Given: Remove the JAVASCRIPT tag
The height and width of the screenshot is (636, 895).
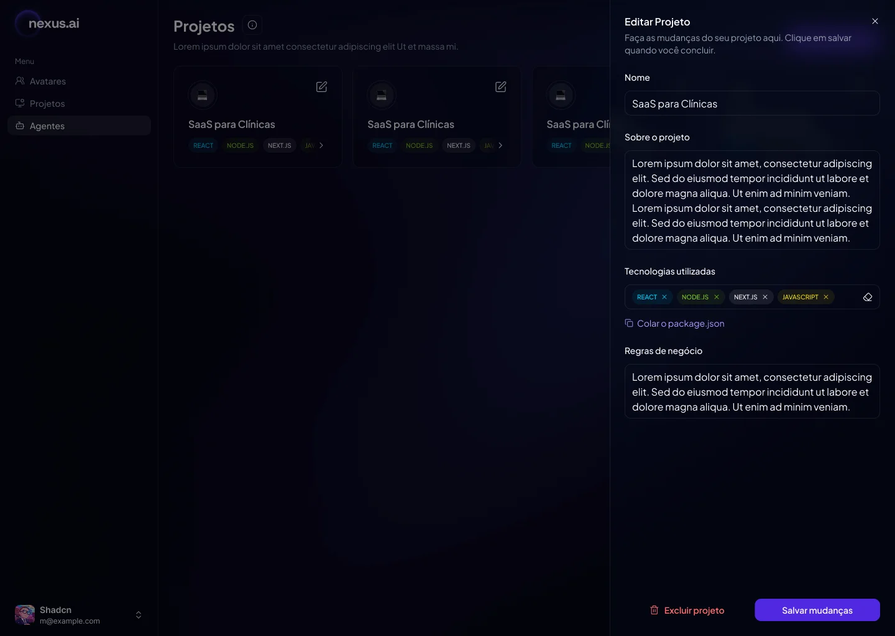Looking at the screenshot, I should coord(826,297).
